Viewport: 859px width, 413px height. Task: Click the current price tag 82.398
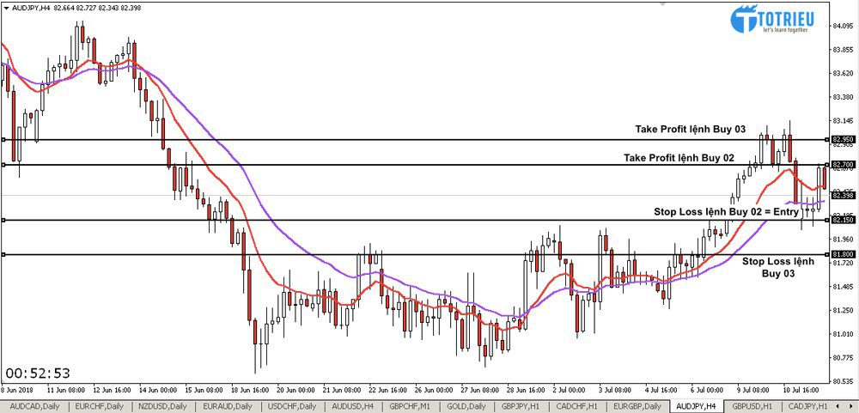(842, 195)
